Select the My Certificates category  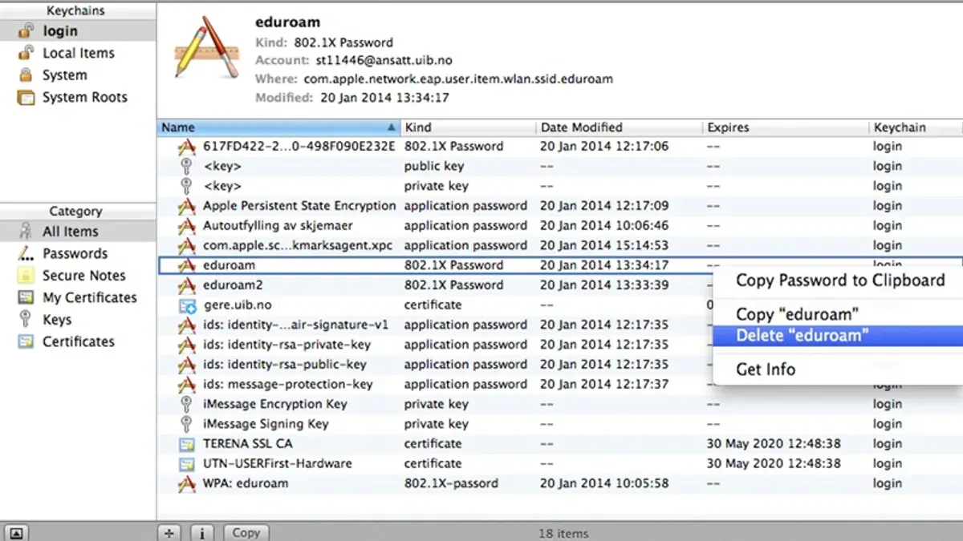pos(78,297)
